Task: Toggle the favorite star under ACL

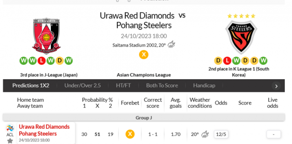Action: tap(10, 141)
